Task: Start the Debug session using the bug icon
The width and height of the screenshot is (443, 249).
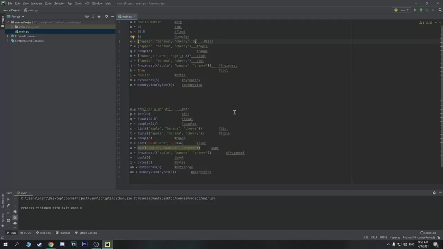Action: pyautogui.click(x=421, y=10)
